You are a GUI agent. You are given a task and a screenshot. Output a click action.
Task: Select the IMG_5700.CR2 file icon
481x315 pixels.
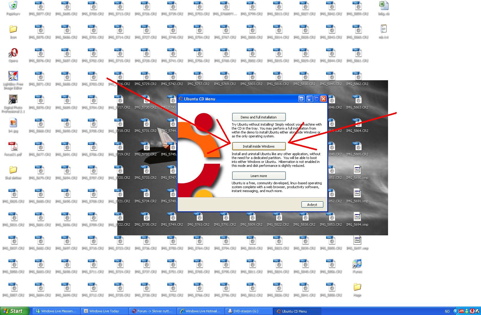(93, 6)
